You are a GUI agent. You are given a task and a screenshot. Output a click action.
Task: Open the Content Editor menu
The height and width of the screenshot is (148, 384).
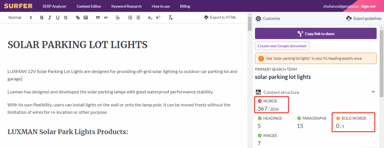pos(89,6)
